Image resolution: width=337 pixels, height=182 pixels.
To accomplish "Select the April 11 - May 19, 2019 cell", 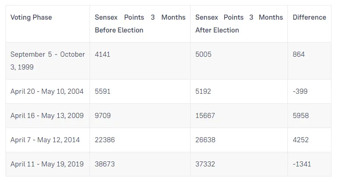I will coord(47,164).
